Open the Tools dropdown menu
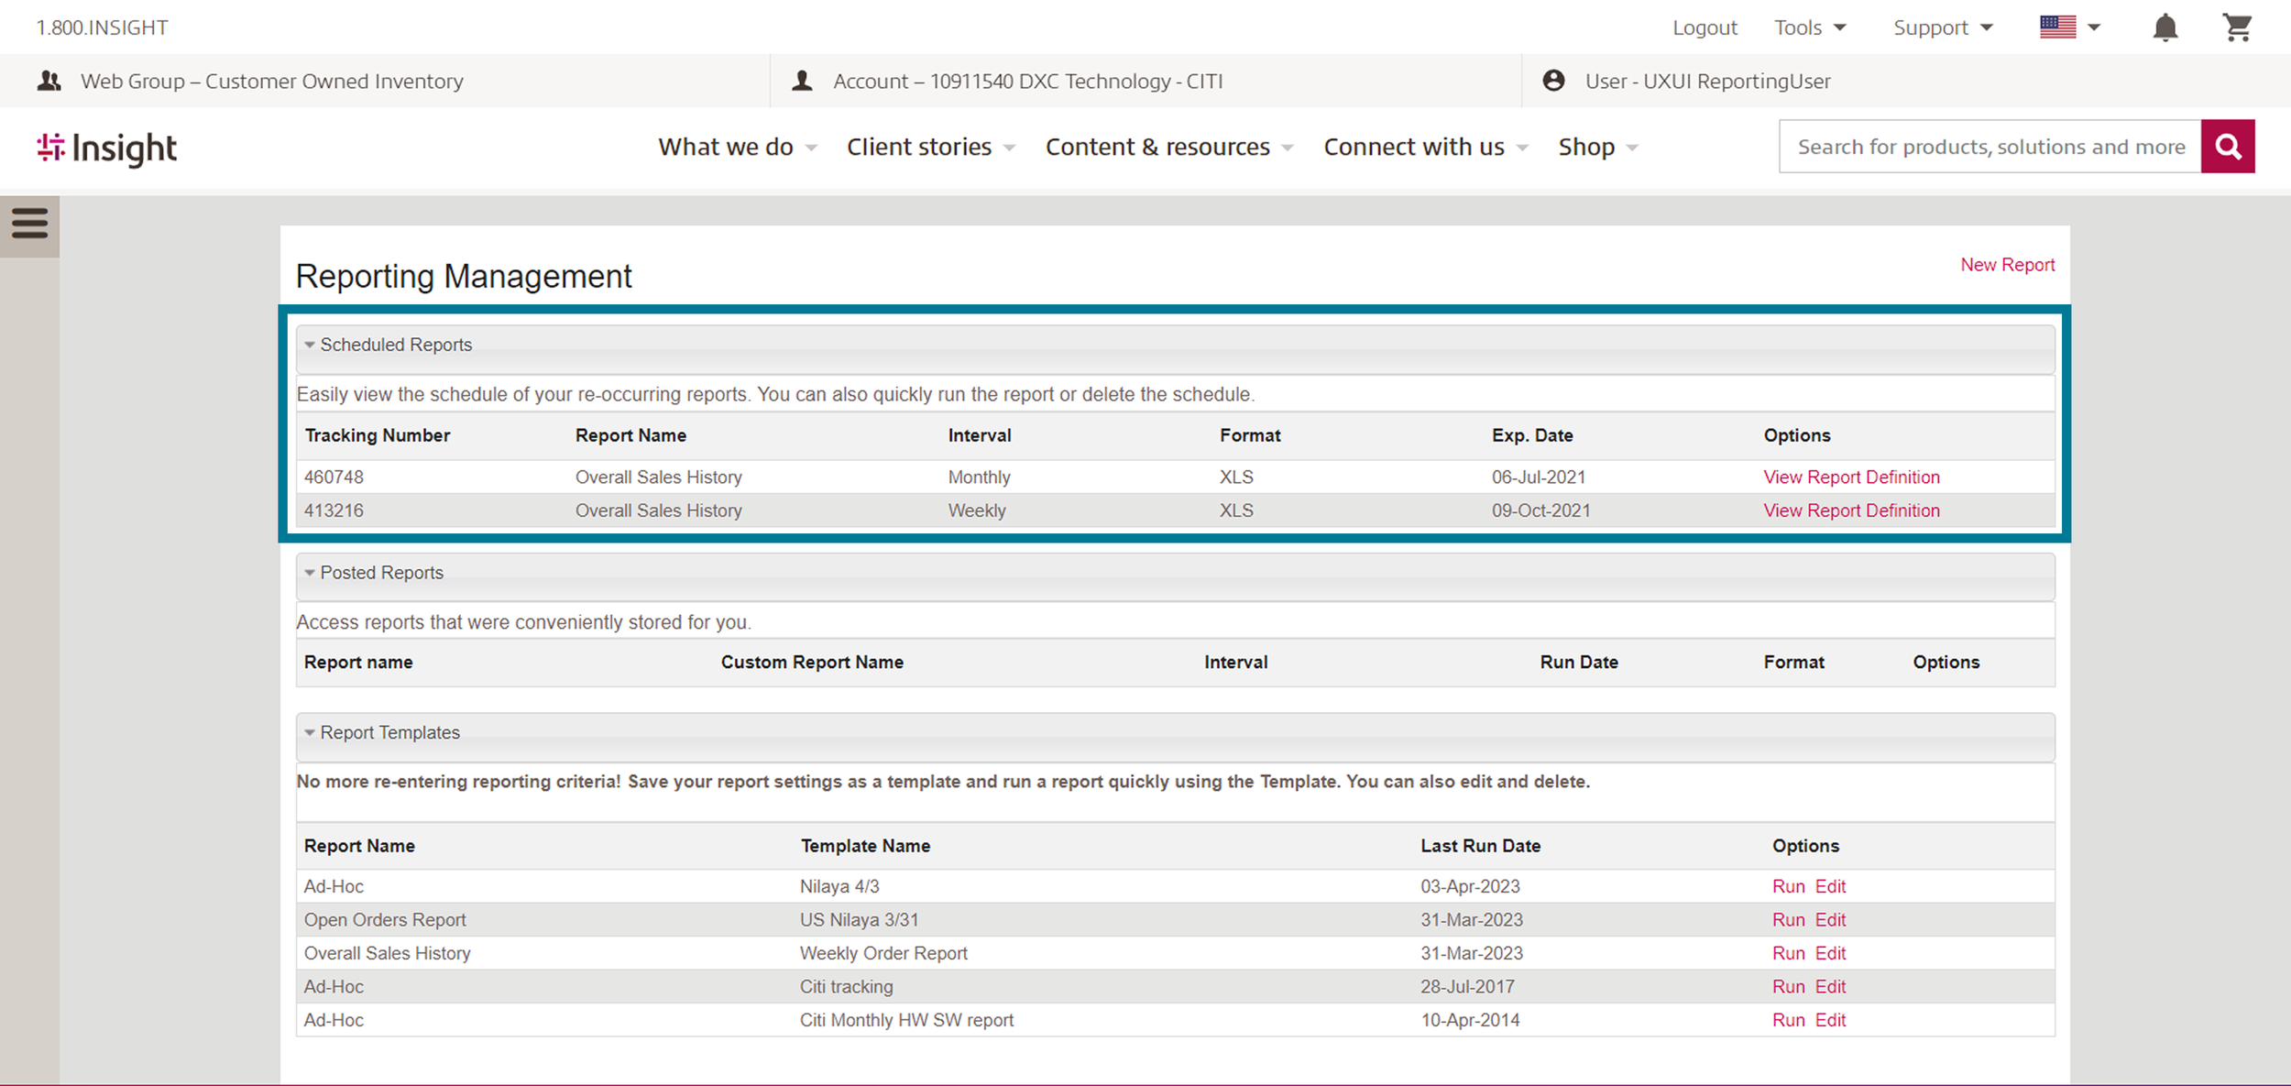Screen dimensions: 2291x1086 [x=1809, y=27]
